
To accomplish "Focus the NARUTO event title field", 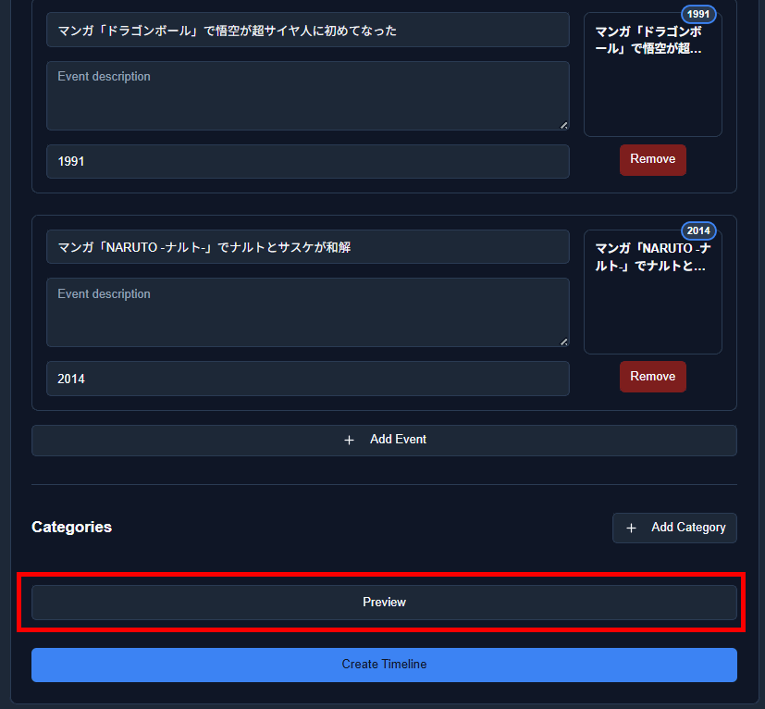I will click(308, 247).
